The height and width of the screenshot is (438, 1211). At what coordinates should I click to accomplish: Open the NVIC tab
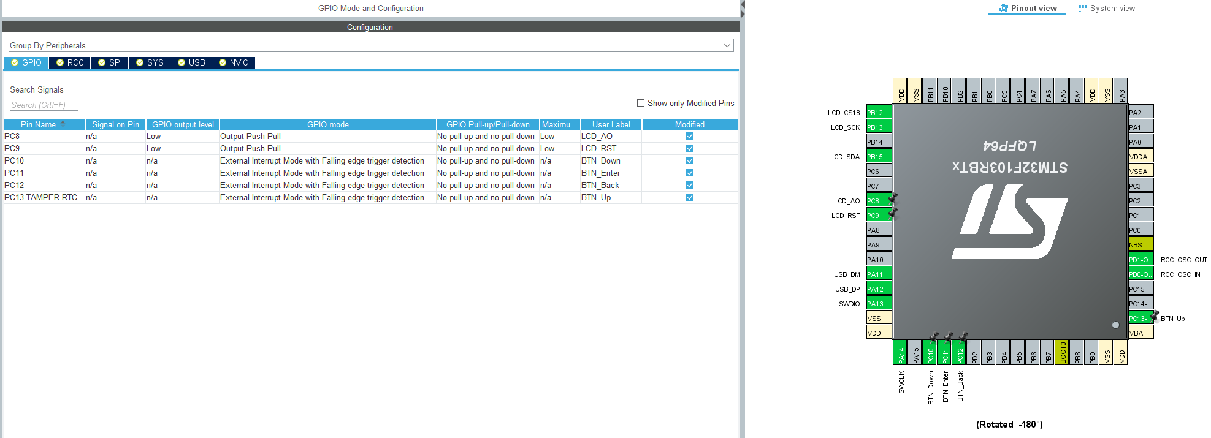click(233, 62)
